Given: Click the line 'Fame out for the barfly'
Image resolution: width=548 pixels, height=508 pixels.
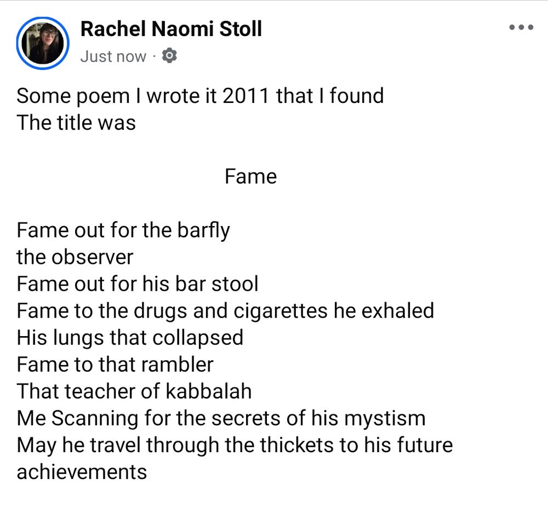Looking at the screenshot, I should (x=123, y=230).
